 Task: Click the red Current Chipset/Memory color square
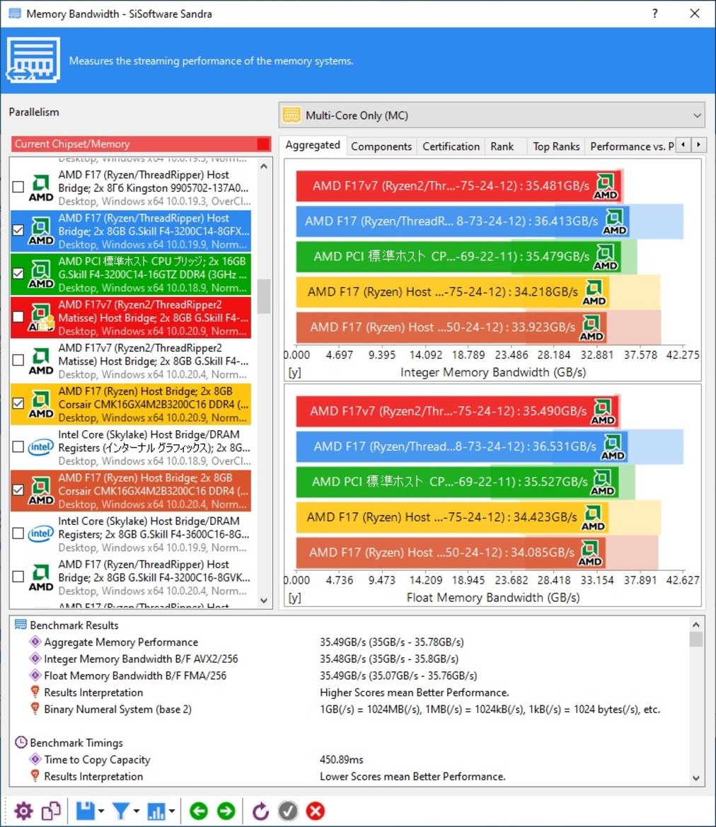tap(262, 144)
